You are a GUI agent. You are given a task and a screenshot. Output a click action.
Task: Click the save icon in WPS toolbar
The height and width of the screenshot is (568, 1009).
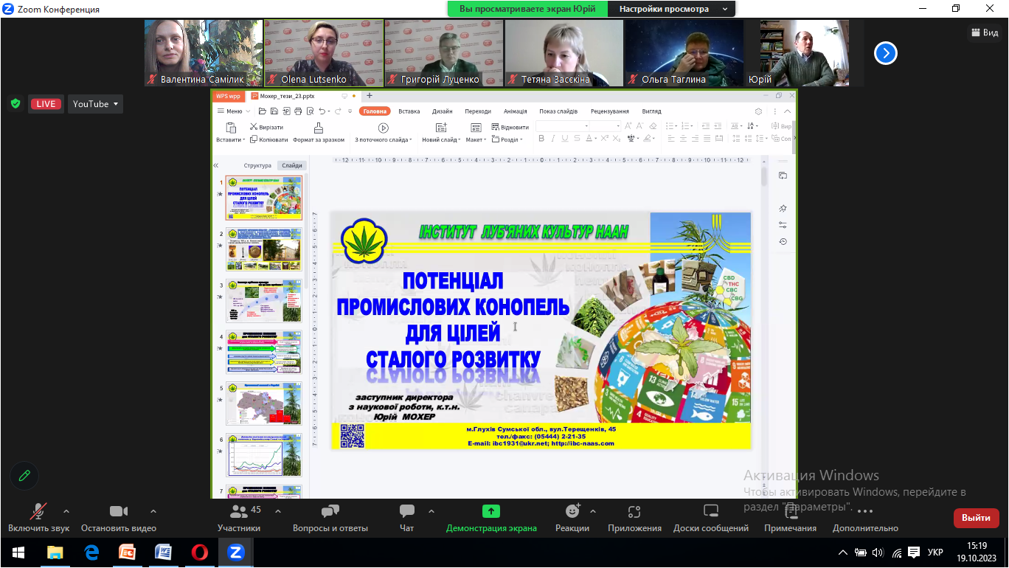click(274, 111)
